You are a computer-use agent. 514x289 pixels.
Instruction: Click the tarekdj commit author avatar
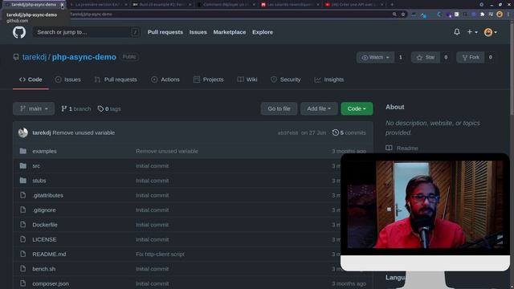pyautogui.click(x=23, y=132)
